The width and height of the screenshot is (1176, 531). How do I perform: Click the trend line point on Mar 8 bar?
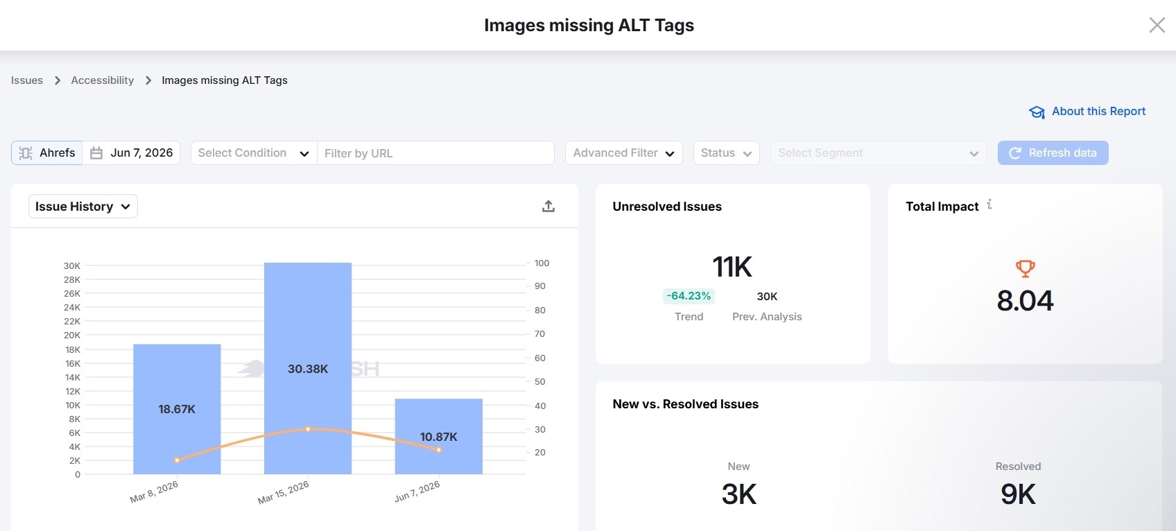(x=177, y=460)
